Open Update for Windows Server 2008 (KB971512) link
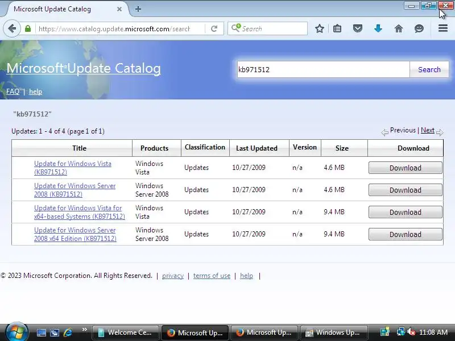 click(75, 190)
